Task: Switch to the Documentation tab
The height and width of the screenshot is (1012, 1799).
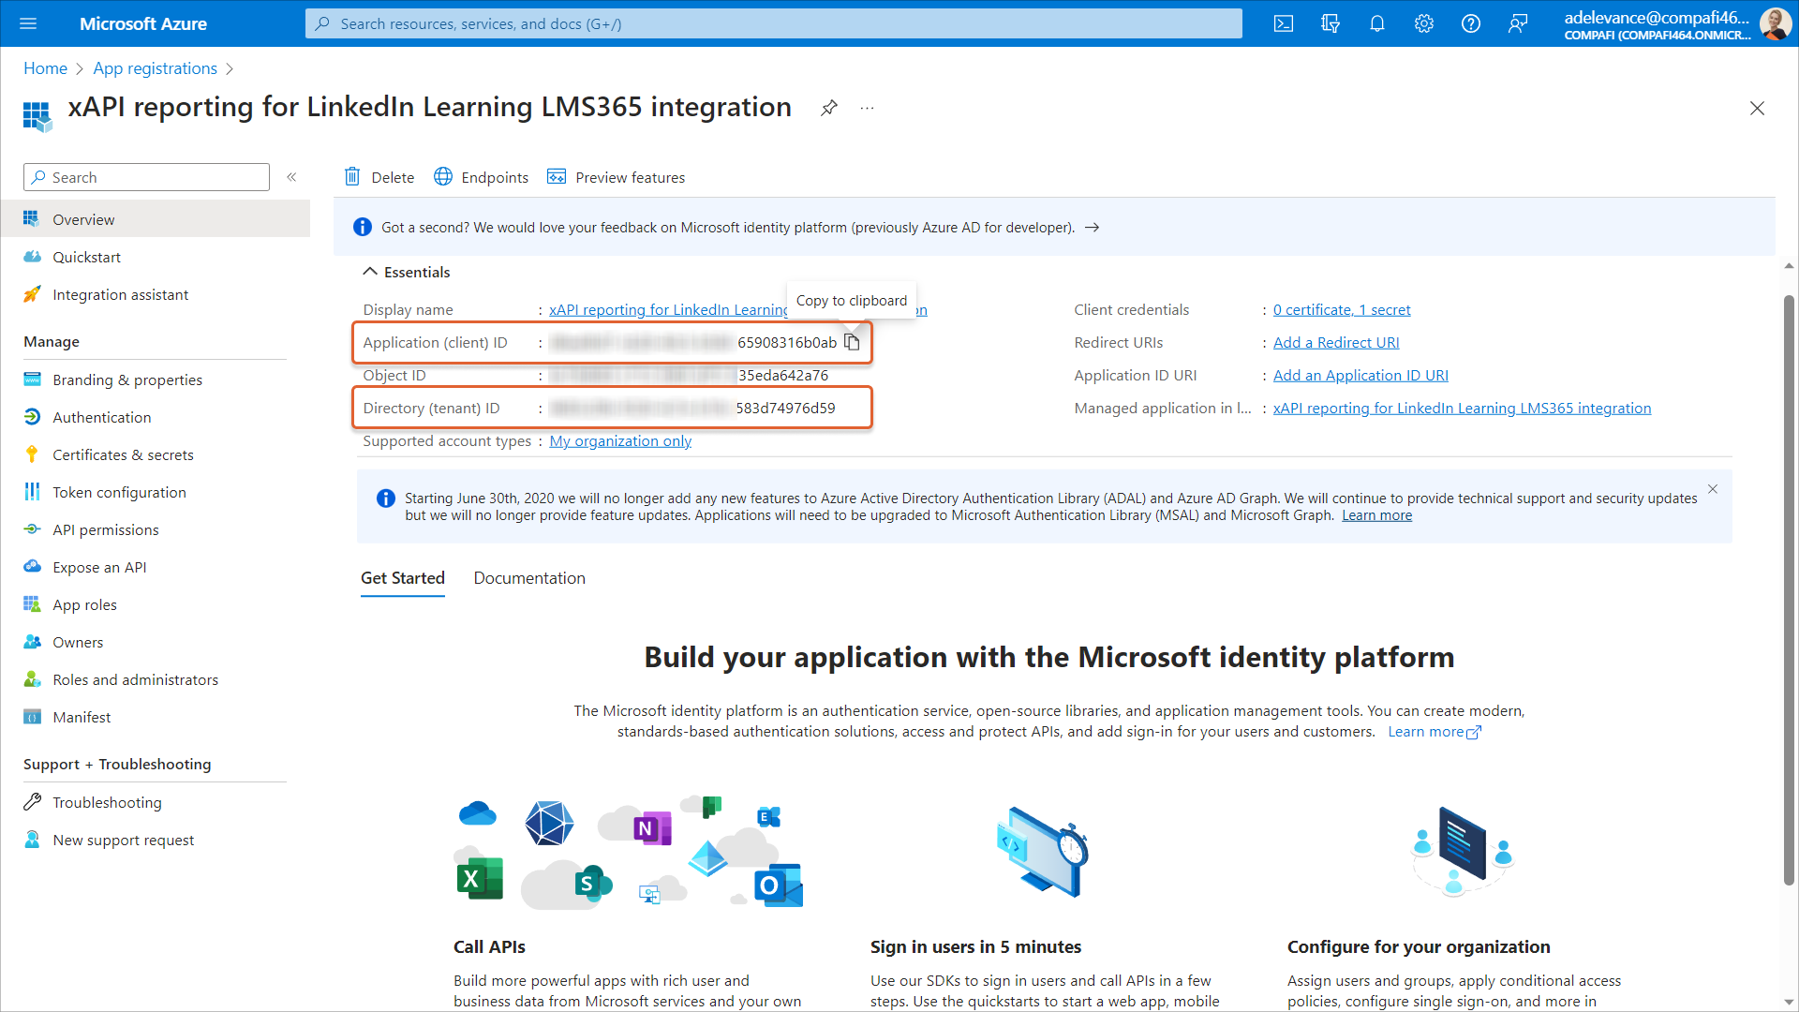Action: 529,578
